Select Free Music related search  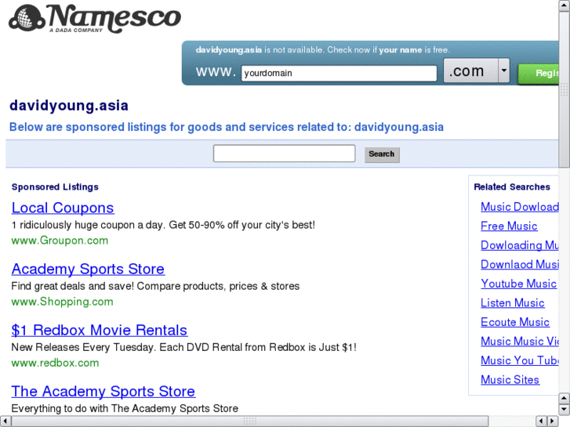[x=509, y=226]
